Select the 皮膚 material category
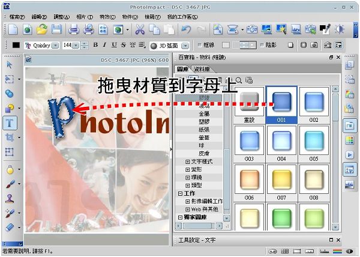 pyautogui.click(x=204, y=153)
